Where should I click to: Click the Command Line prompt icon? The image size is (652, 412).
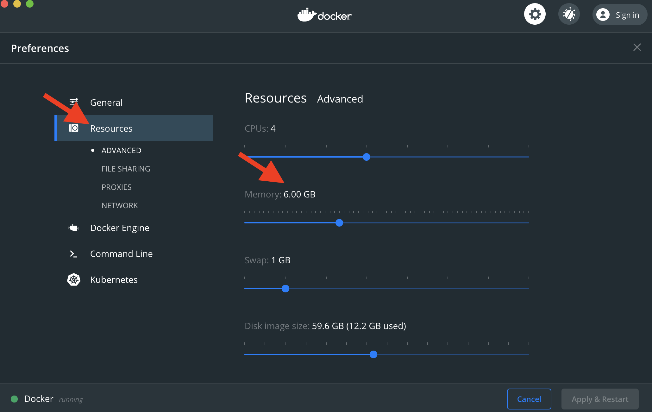point(73,254)
